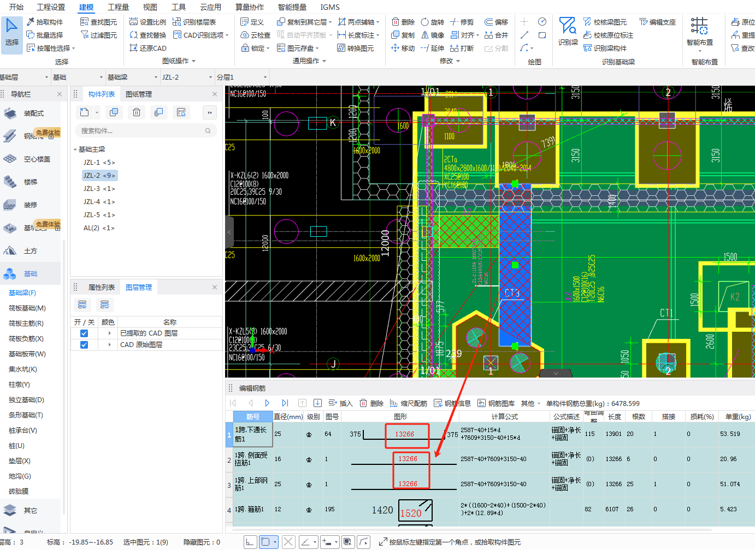Click the new component icon in 构件列表

(x=84, y=112)
